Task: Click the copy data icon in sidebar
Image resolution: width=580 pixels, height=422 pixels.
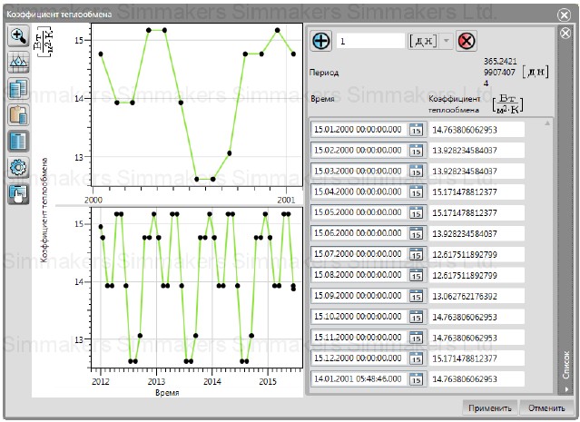Action: click(x=18, y=88)
